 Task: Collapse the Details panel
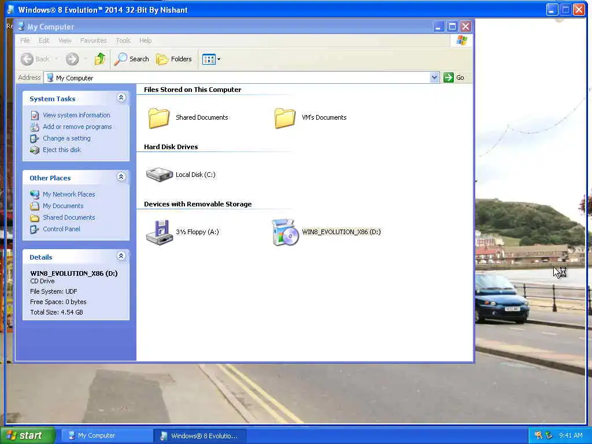point(121,256)
